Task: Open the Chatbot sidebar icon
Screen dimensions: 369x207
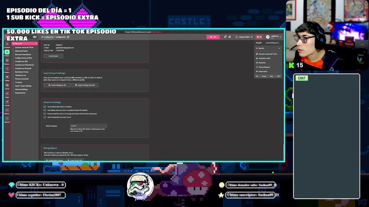Action: (7, 85)
